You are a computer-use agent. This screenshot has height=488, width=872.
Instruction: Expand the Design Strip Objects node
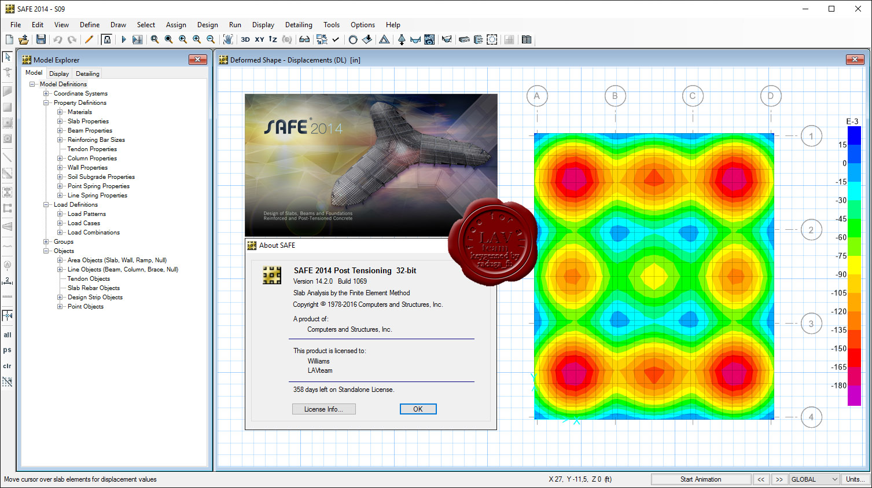tap(60, 297)
